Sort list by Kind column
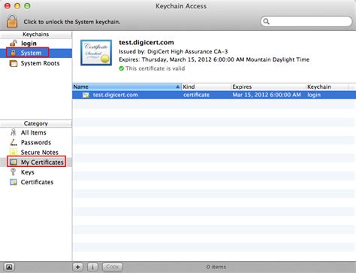 pos(206,86)
